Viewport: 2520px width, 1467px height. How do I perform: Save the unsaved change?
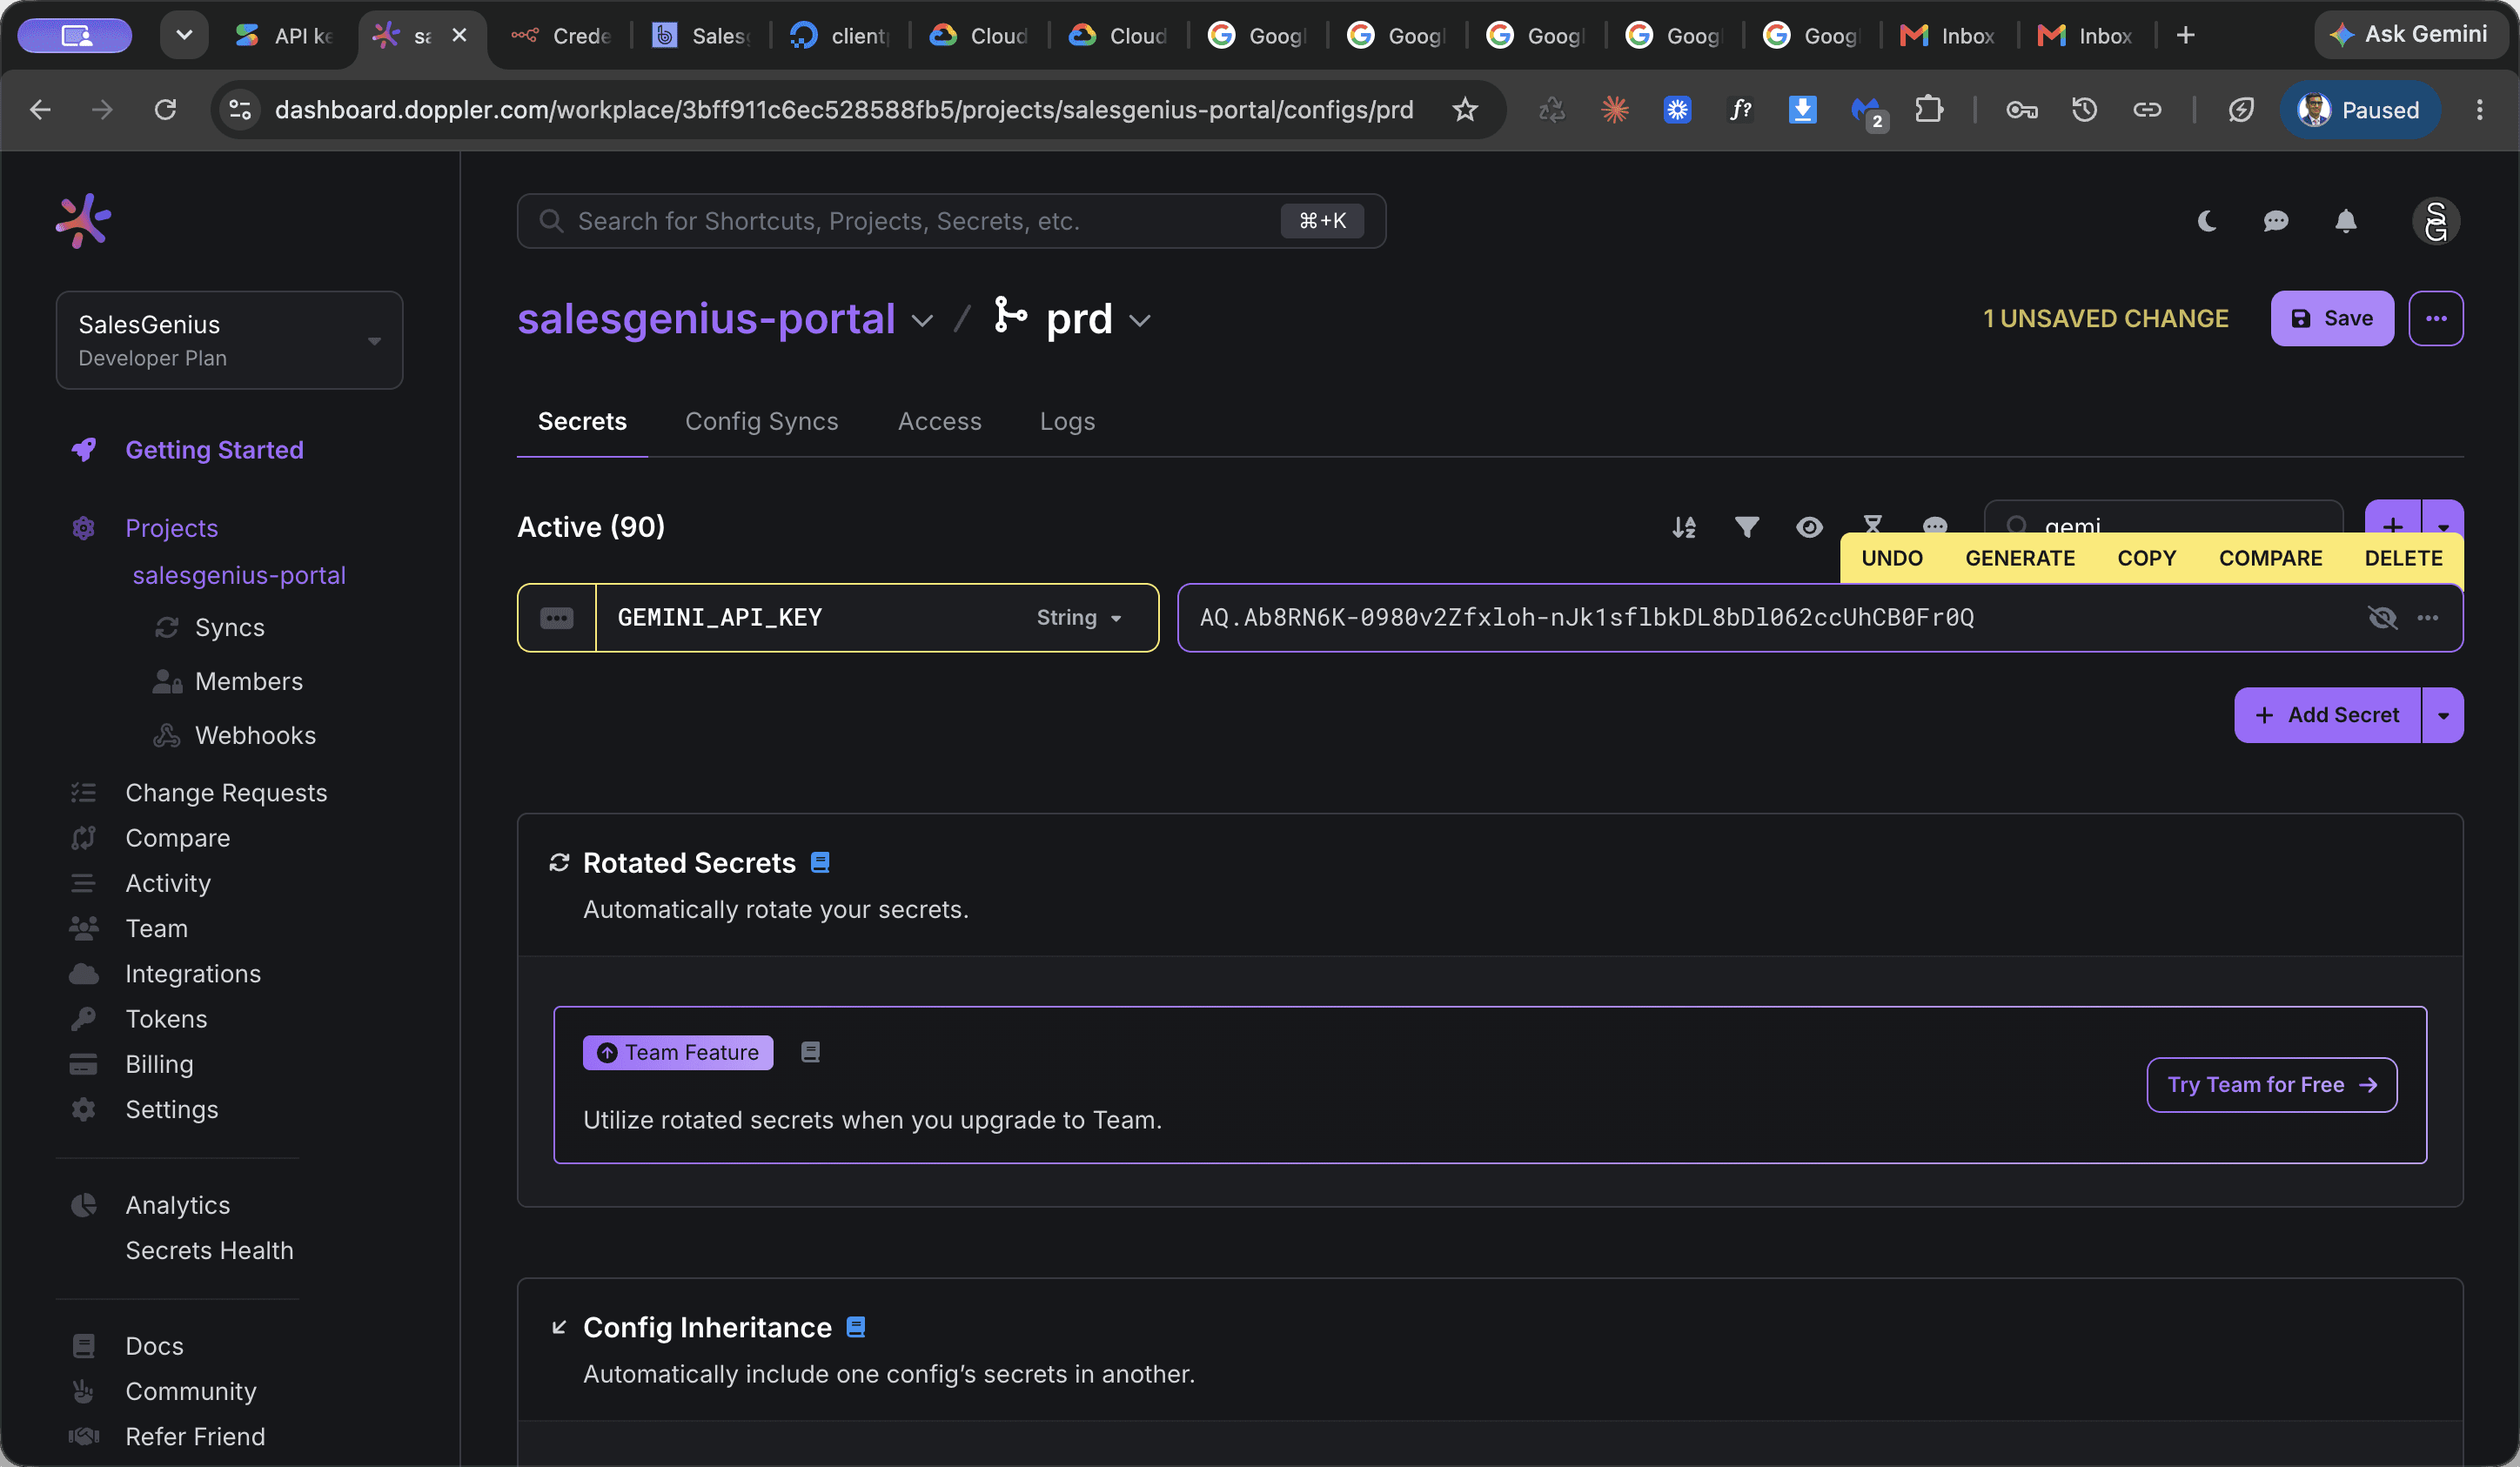click(2332, 318)
